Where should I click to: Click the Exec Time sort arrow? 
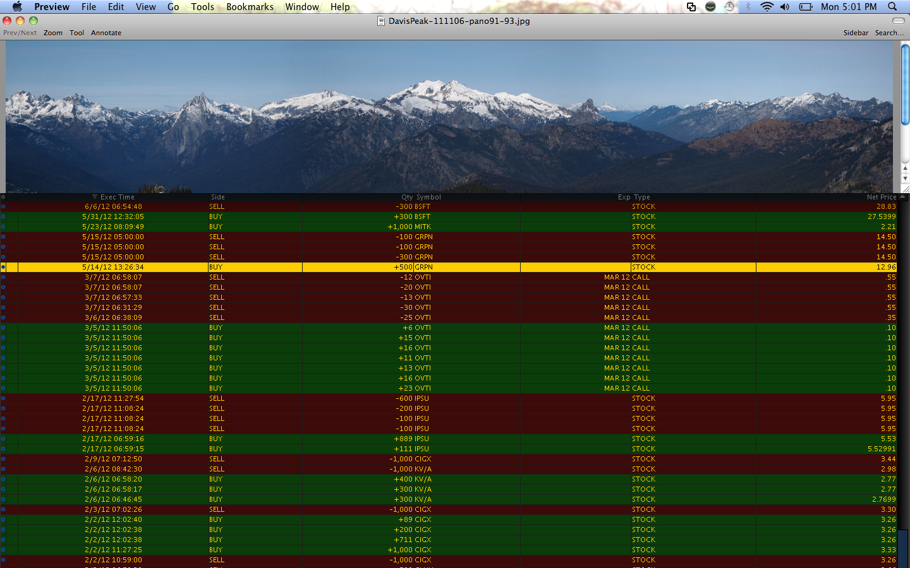pyautogui.click(x=95, y=197)
